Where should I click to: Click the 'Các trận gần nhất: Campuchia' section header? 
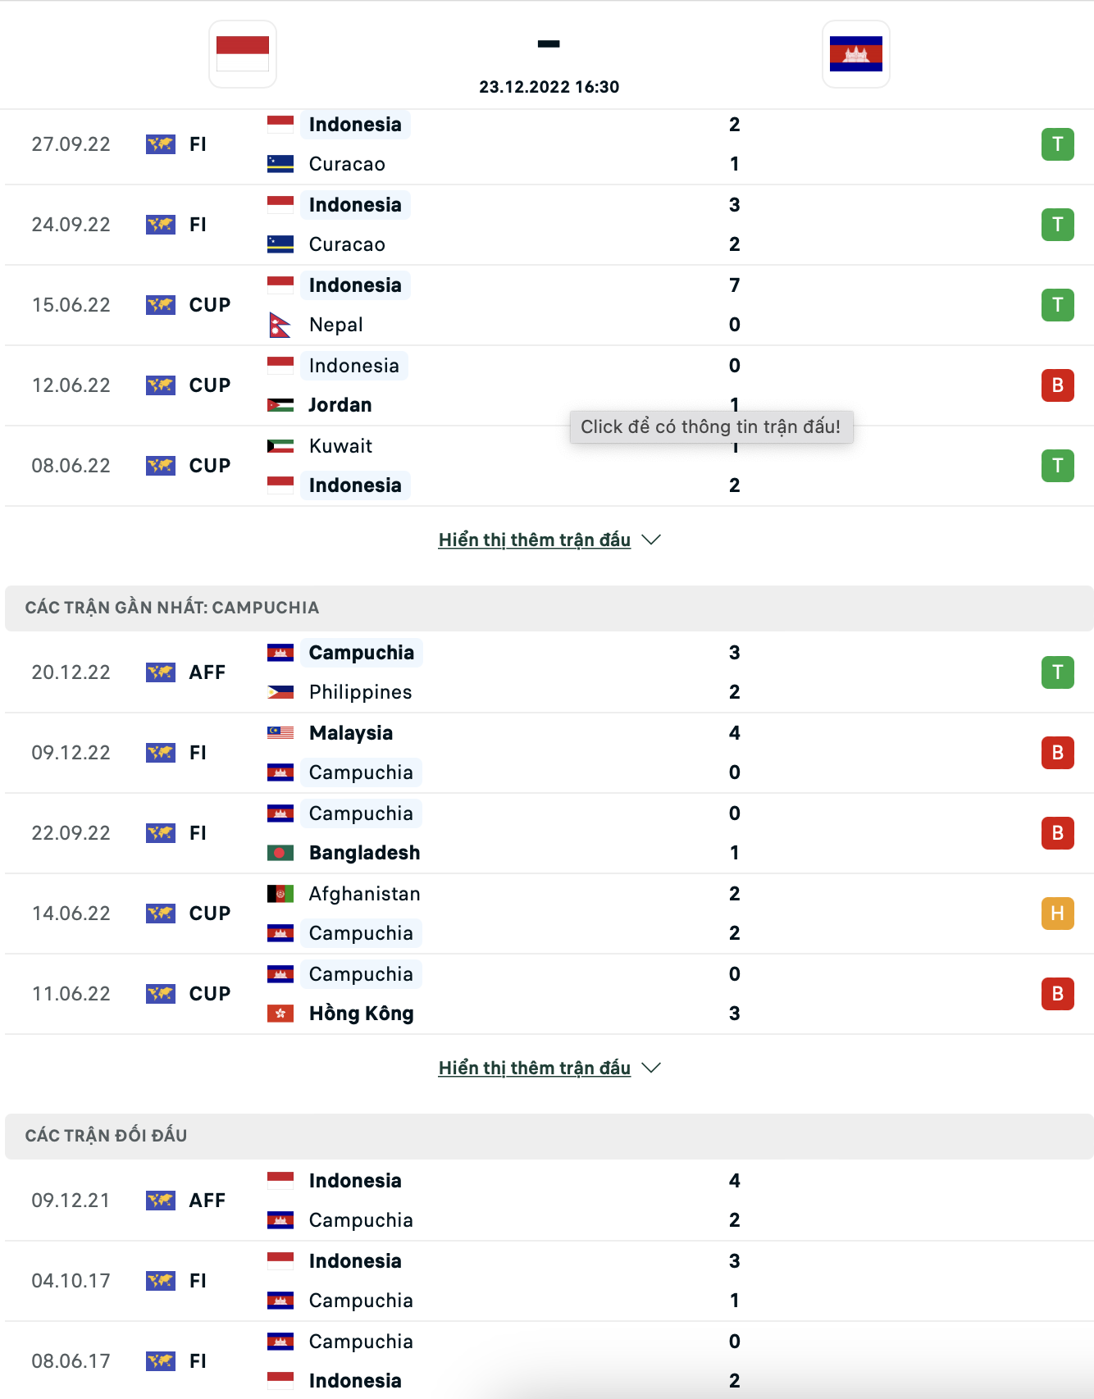tap(172, 608)
